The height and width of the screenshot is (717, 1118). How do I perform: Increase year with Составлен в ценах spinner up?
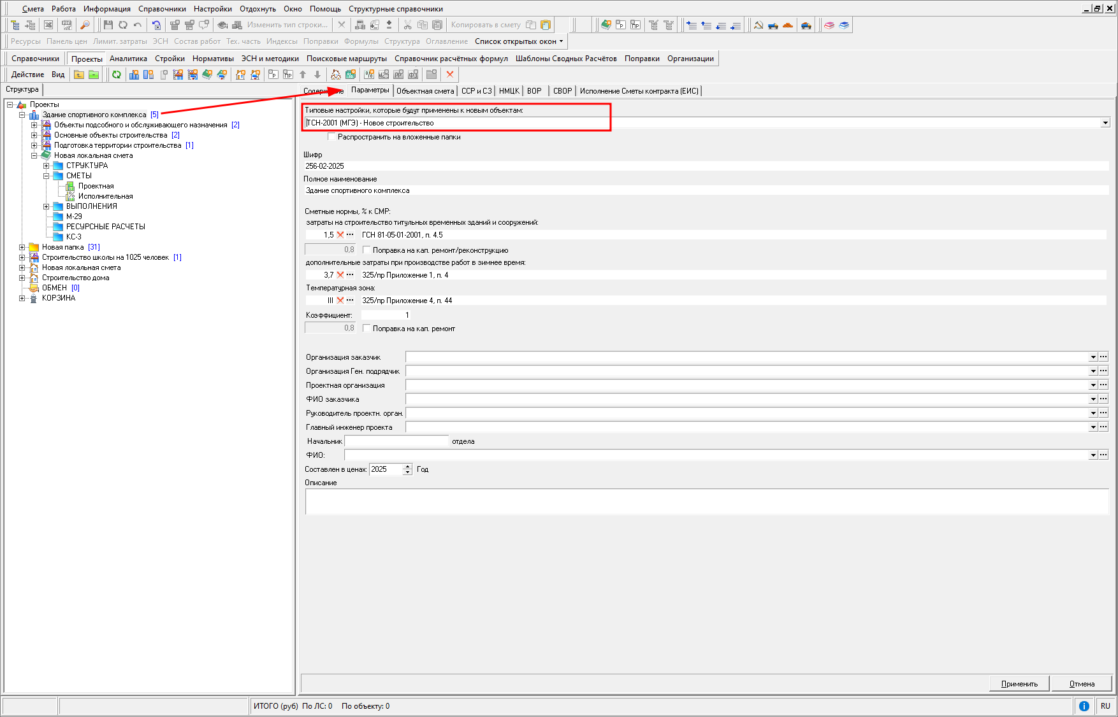408,466
